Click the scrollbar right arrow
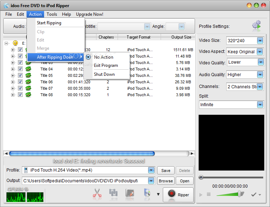 click(192, 153)
